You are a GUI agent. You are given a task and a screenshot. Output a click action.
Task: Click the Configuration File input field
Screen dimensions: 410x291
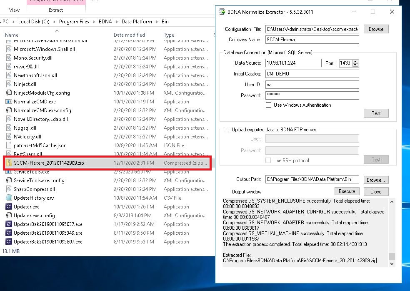[x=312, y=29]
